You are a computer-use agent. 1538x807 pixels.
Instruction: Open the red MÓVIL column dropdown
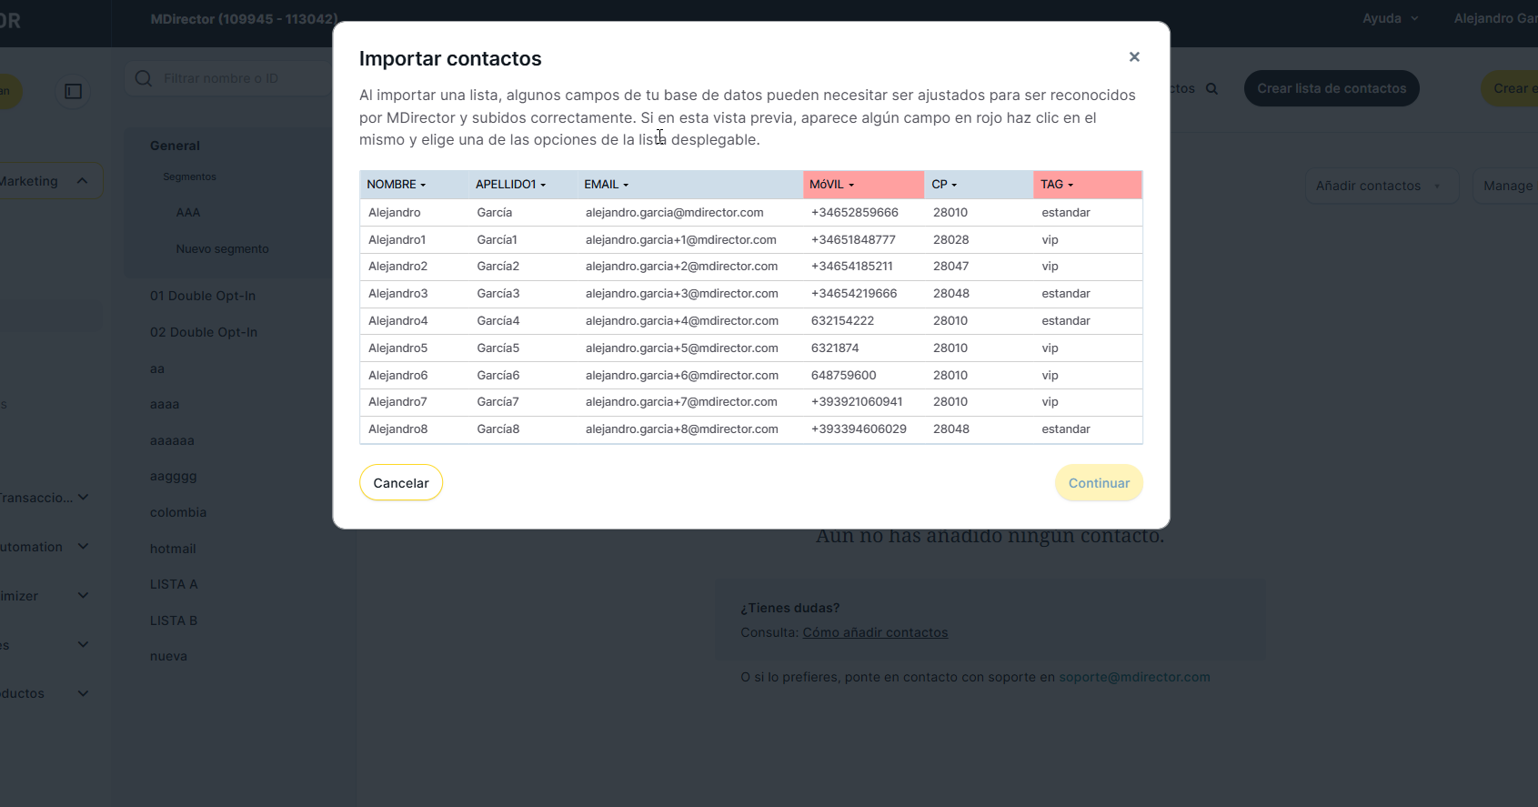click(832, 185)
